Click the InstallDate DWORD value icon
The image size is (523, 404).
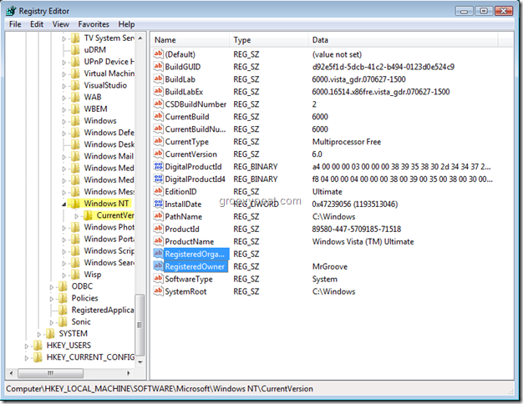click(x=158, y=204)
